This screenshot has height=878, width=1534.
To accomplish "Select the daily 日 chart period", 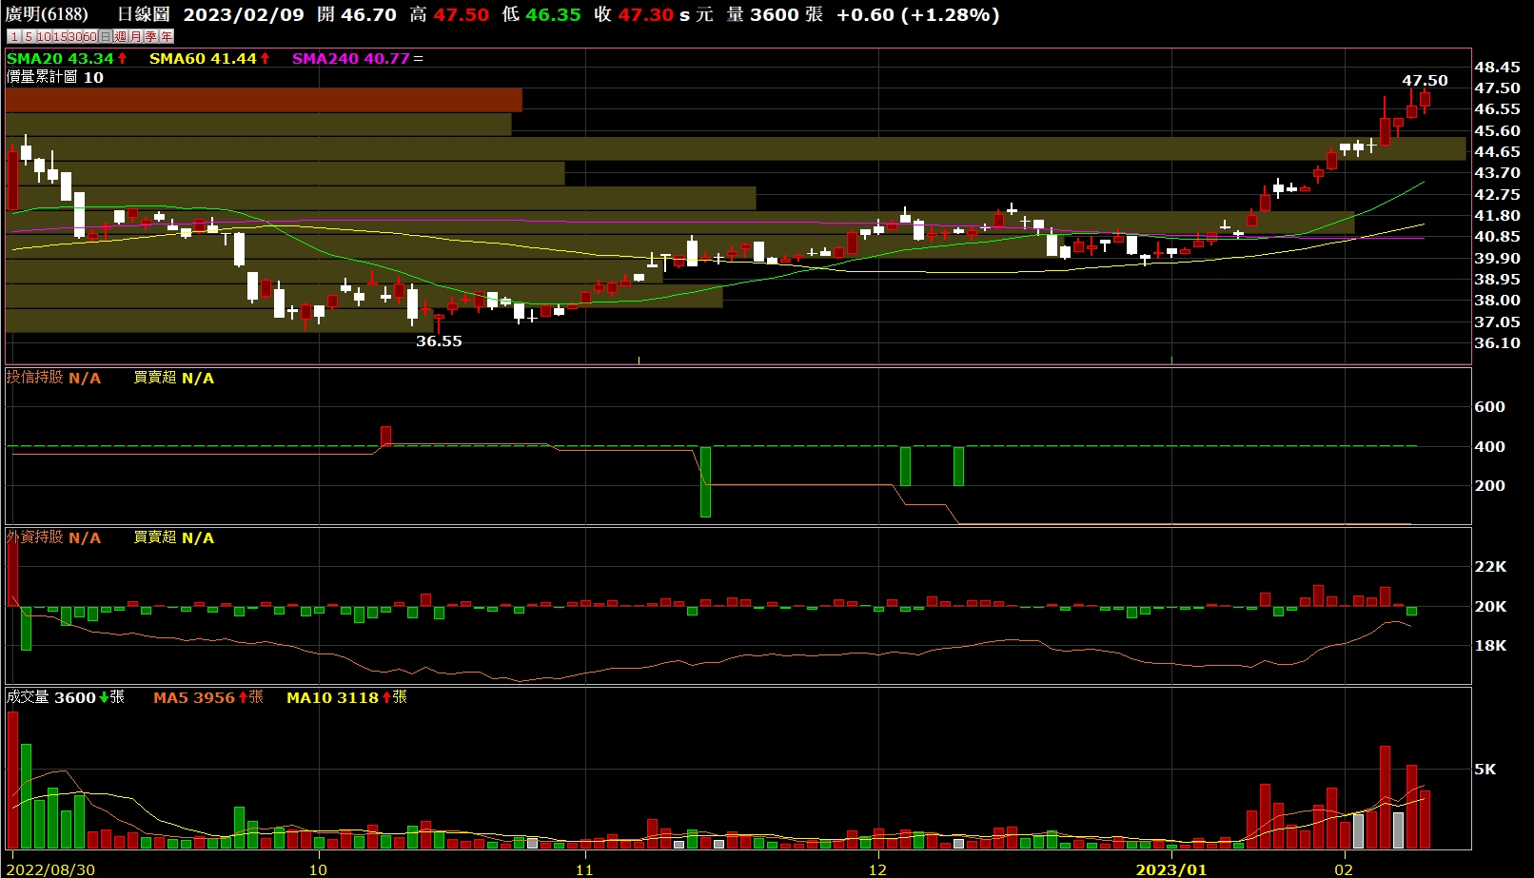I will [106, 36].
